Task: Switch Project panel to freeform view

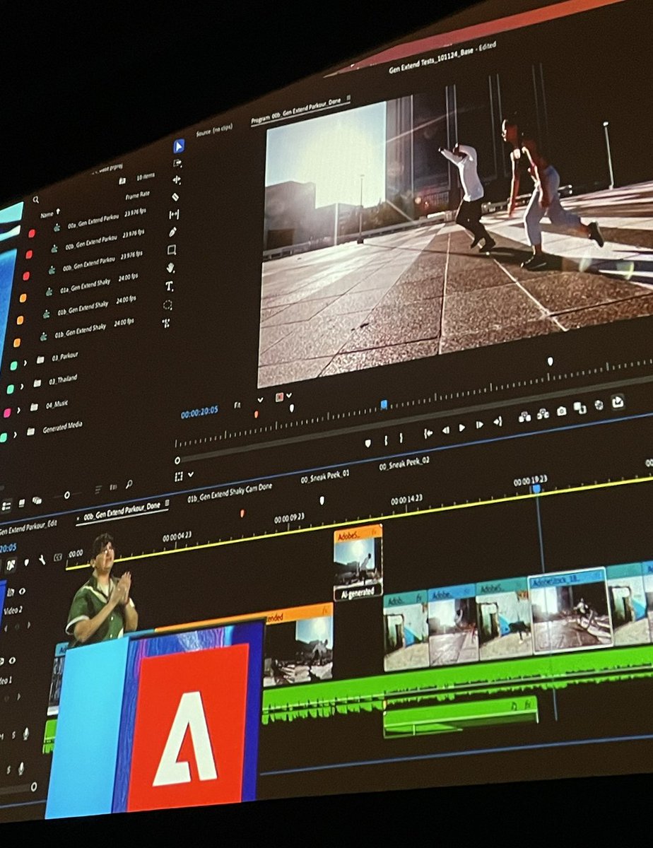Action: (x=37, y=500)
